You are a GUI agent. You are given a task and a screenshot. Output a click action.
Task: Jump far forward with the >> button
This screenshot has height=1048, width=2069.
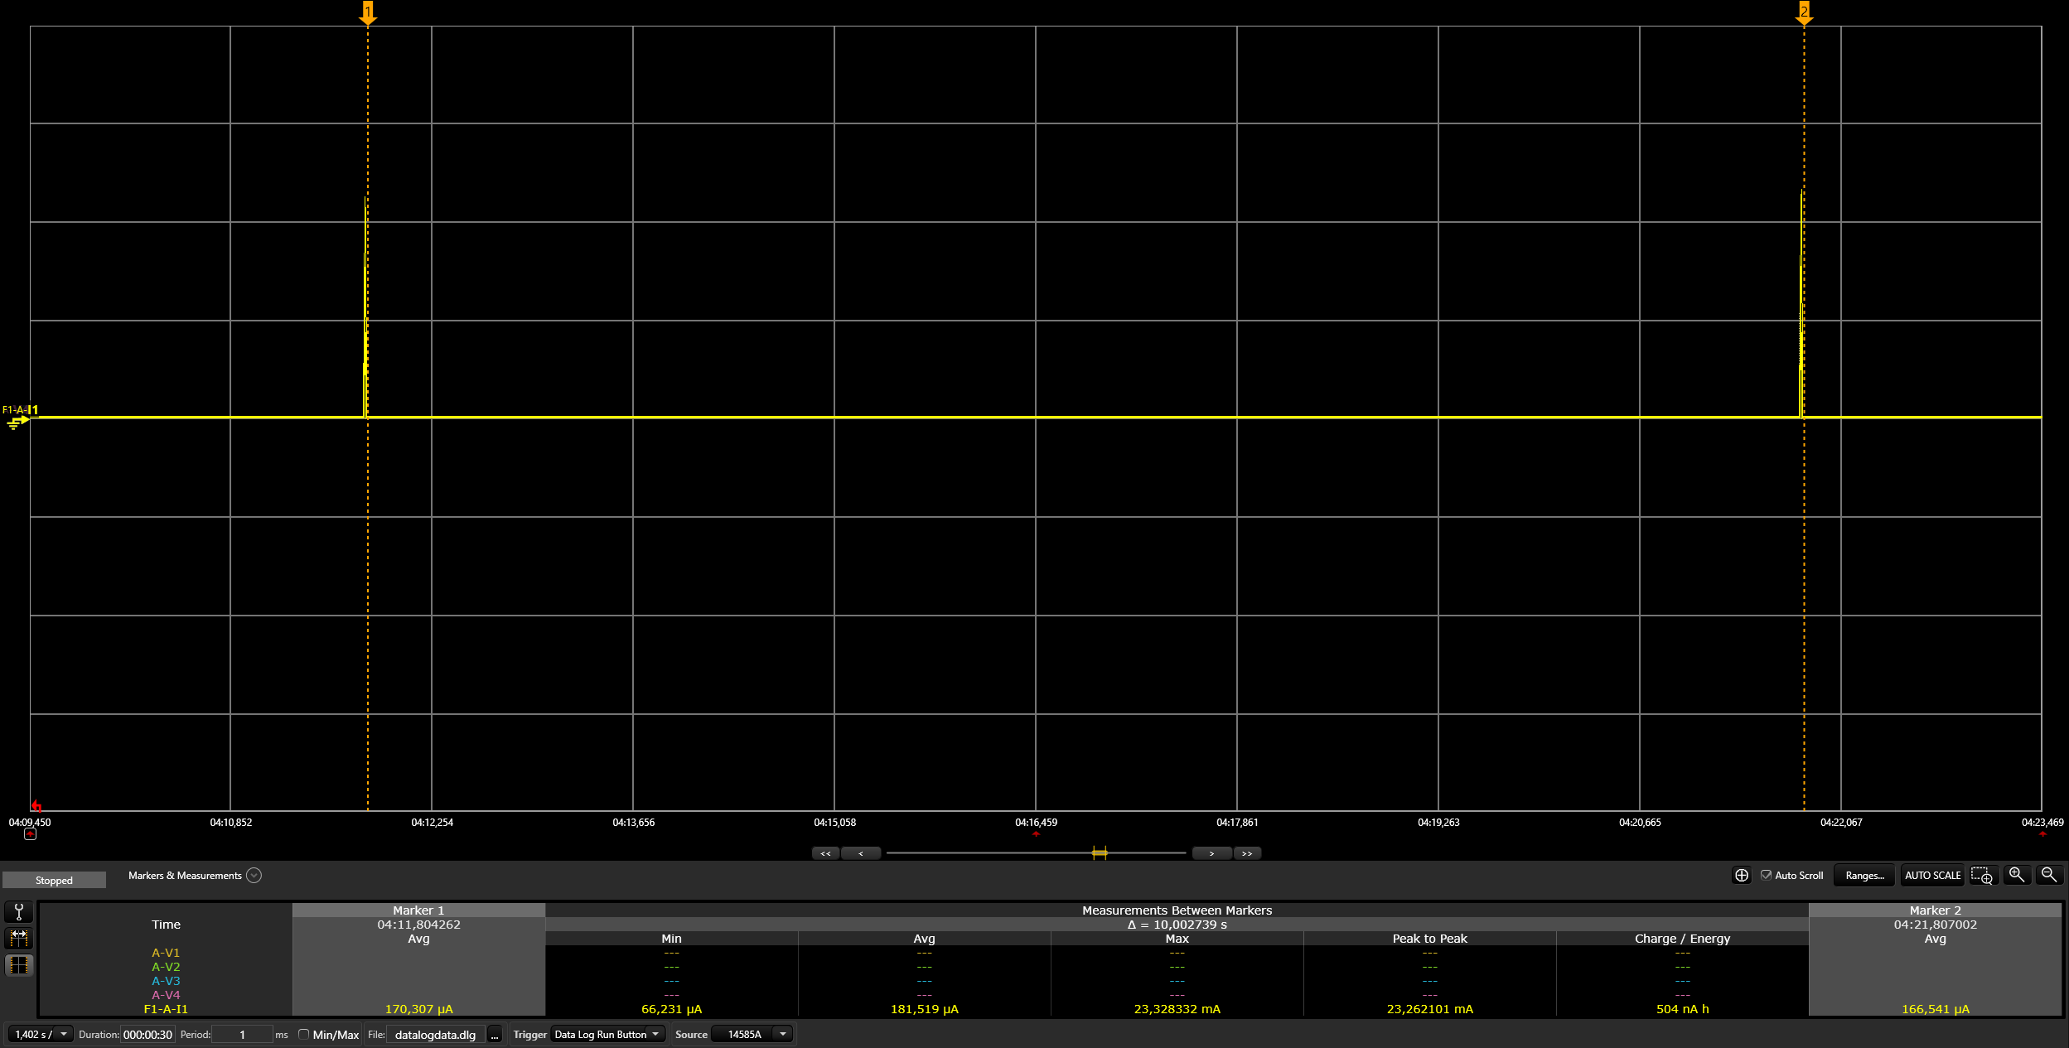point(1247,853)
